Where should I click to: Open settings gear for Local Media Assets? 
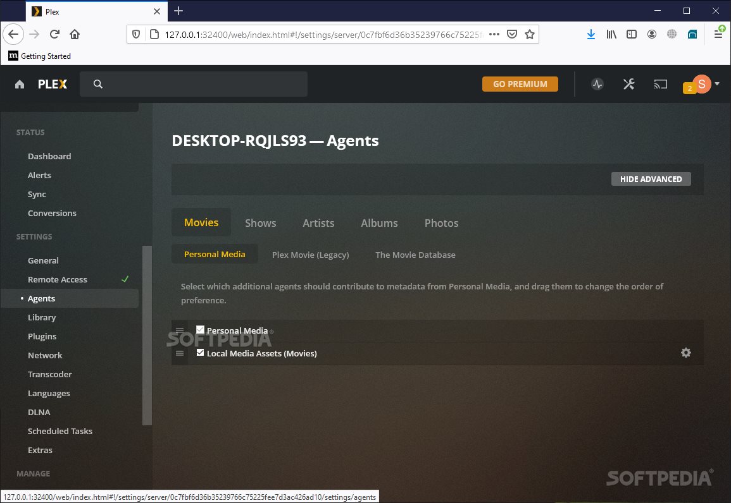[x=686, y=353]
